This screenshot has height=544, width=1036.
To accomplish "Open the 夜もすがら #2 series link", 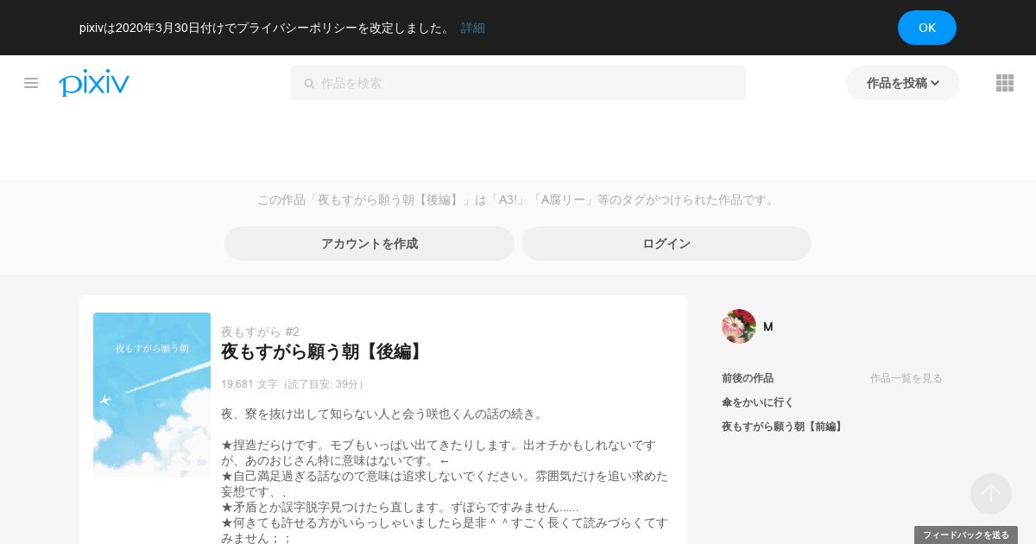I will (260, 332).
